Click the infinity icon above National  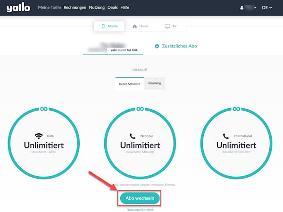(x=140, y=109)
